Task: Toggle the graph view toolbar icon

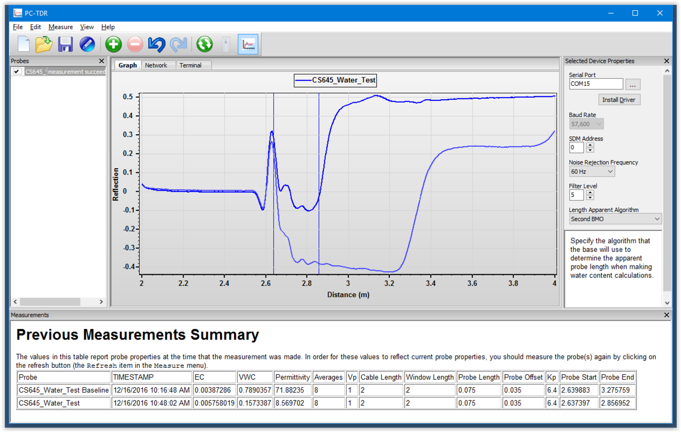Action: point(248,44)
